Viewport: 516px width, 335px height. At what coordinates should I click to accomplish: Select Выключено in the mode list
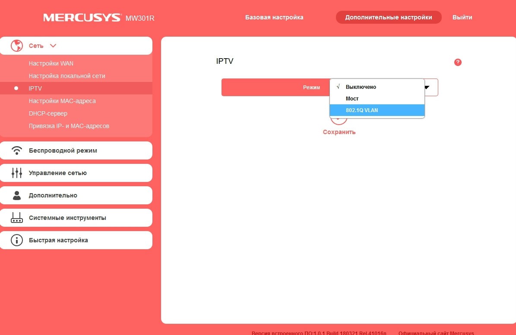(x=361, y=87)
